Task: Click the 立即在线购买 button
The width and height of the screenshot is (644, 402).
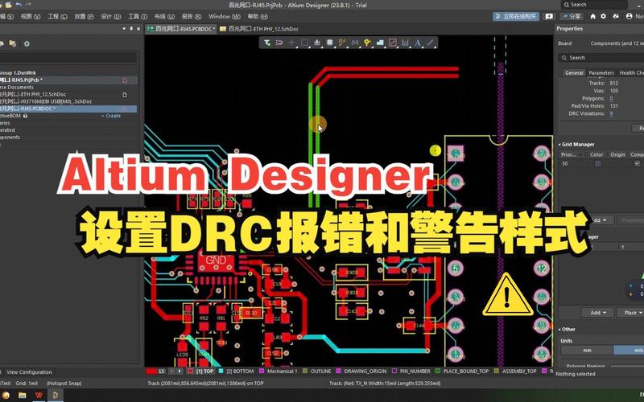Action: point(516,16)
